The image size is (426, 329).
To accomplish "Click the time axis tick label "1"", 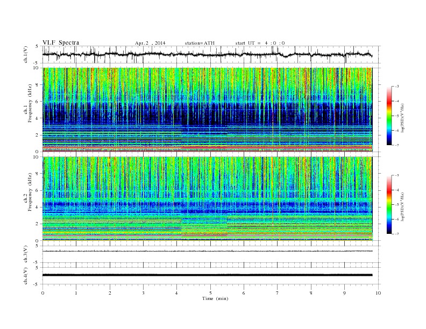I will (76, 293).
